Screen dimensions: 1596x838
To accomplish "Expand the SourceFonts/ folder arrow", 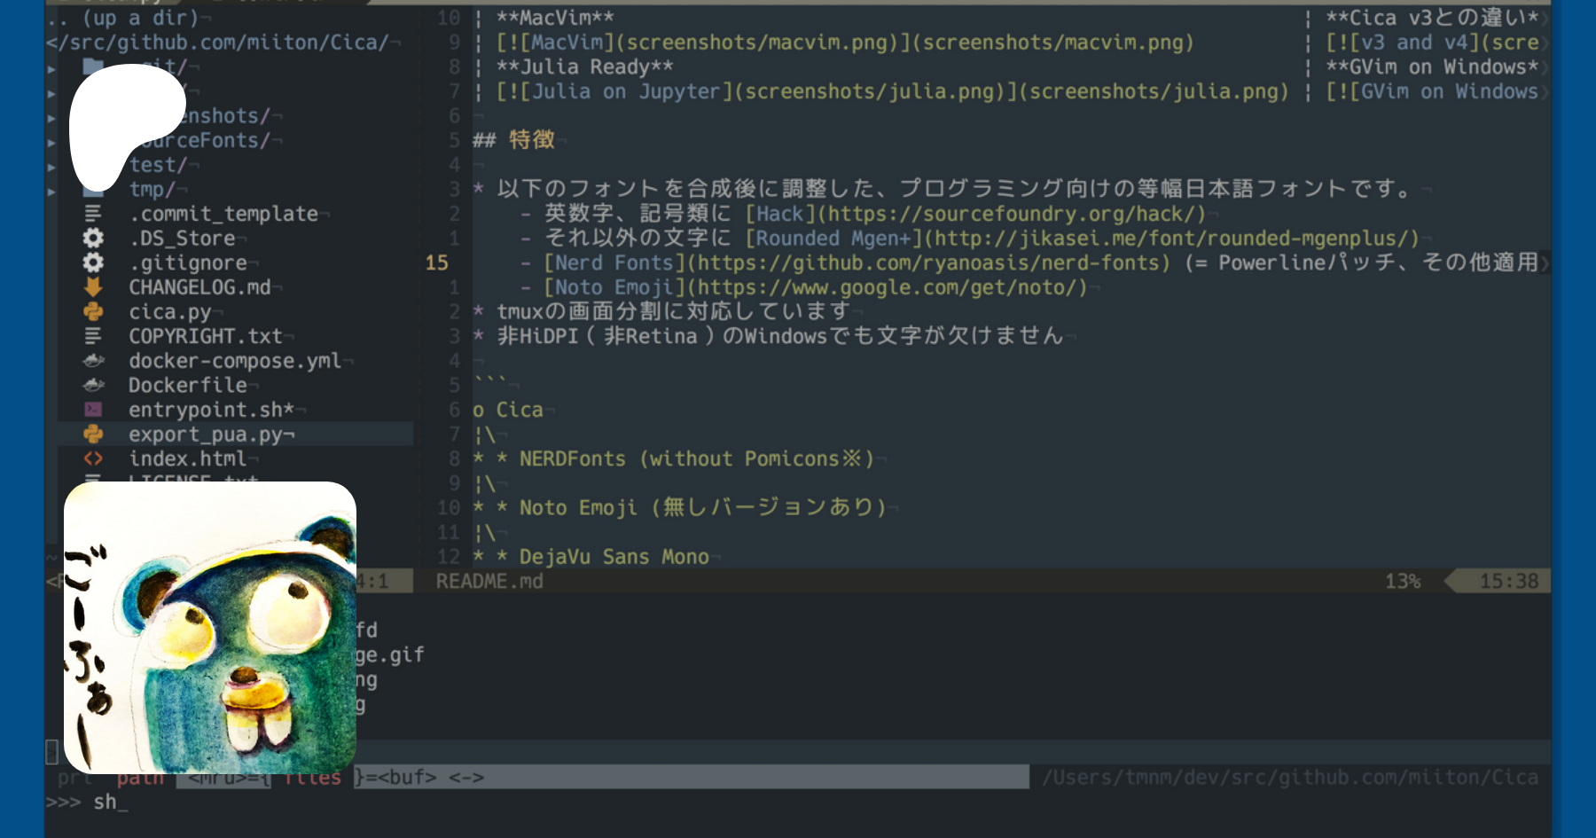I will (51, 142).
